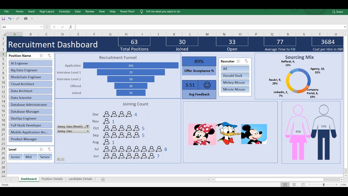Switch to Position Details sheet tab
Screen dimensions: 348x196
click(52, 179)
